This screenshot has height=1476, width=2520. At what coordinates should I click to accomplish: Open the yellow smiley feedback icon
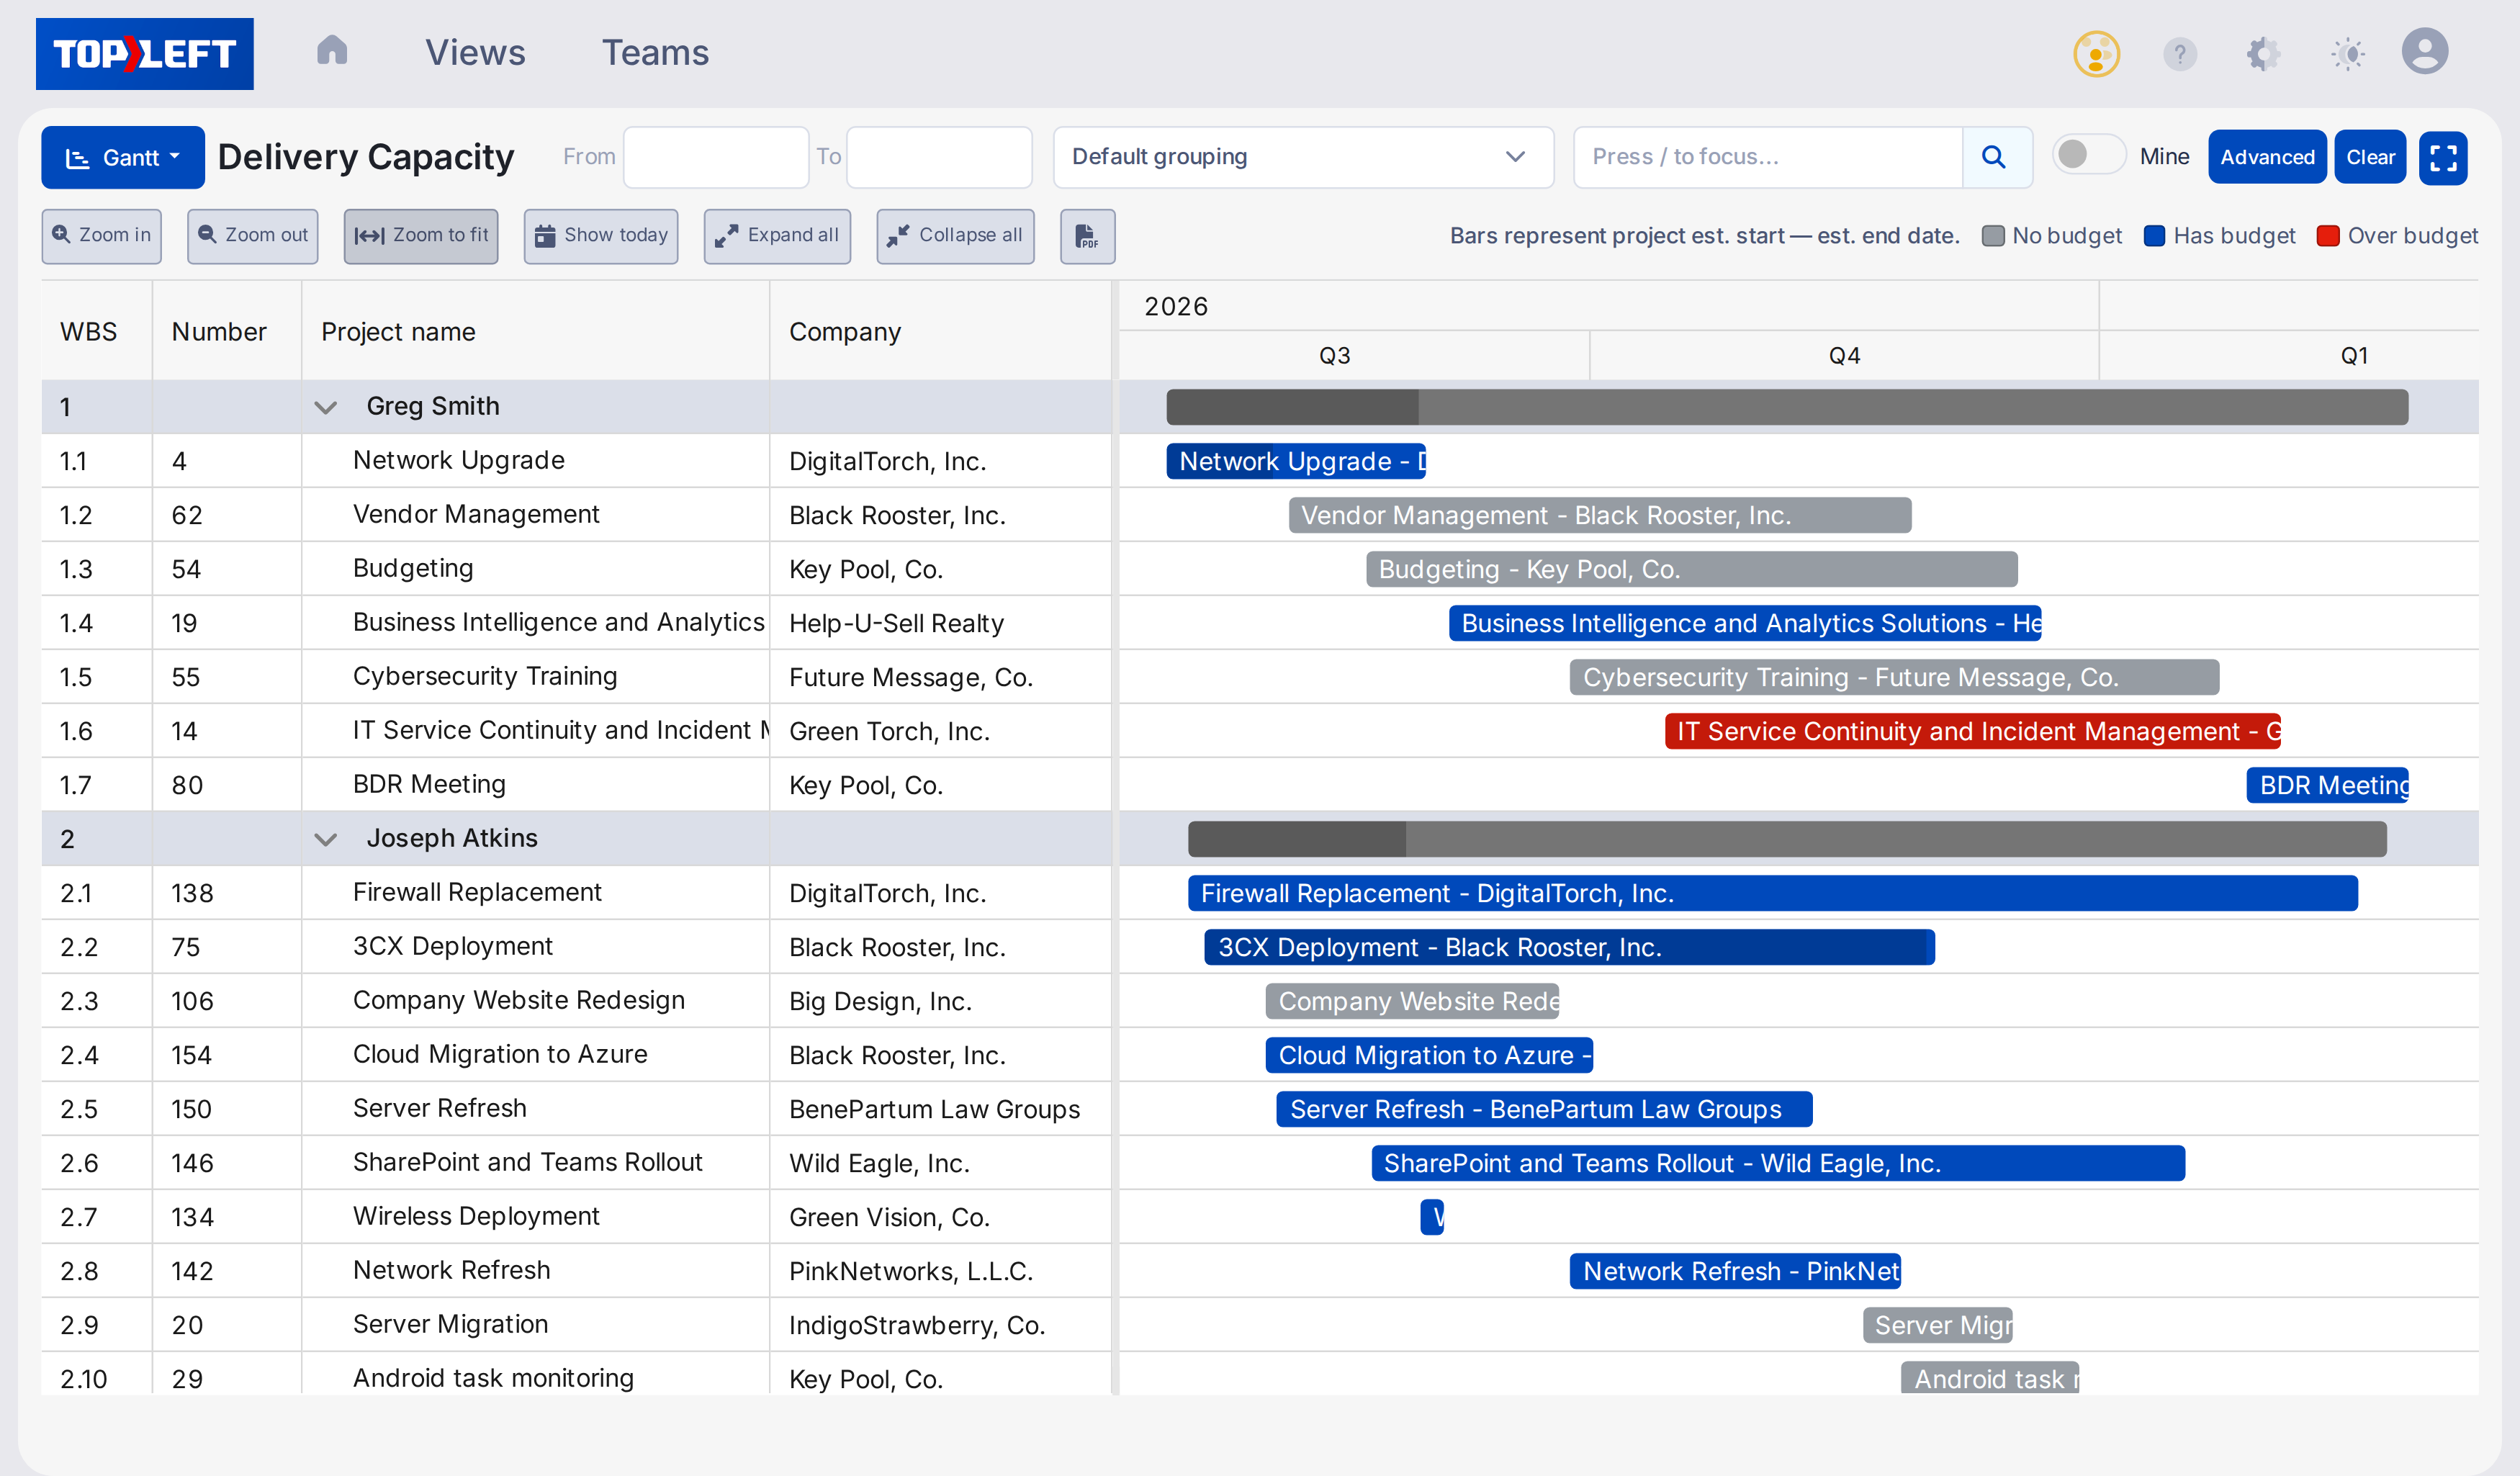pos(2096,53)
